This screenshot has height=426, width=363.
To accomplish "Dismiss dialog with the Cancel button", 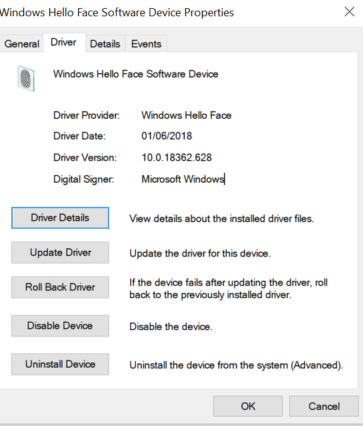I will pos(324,407).
